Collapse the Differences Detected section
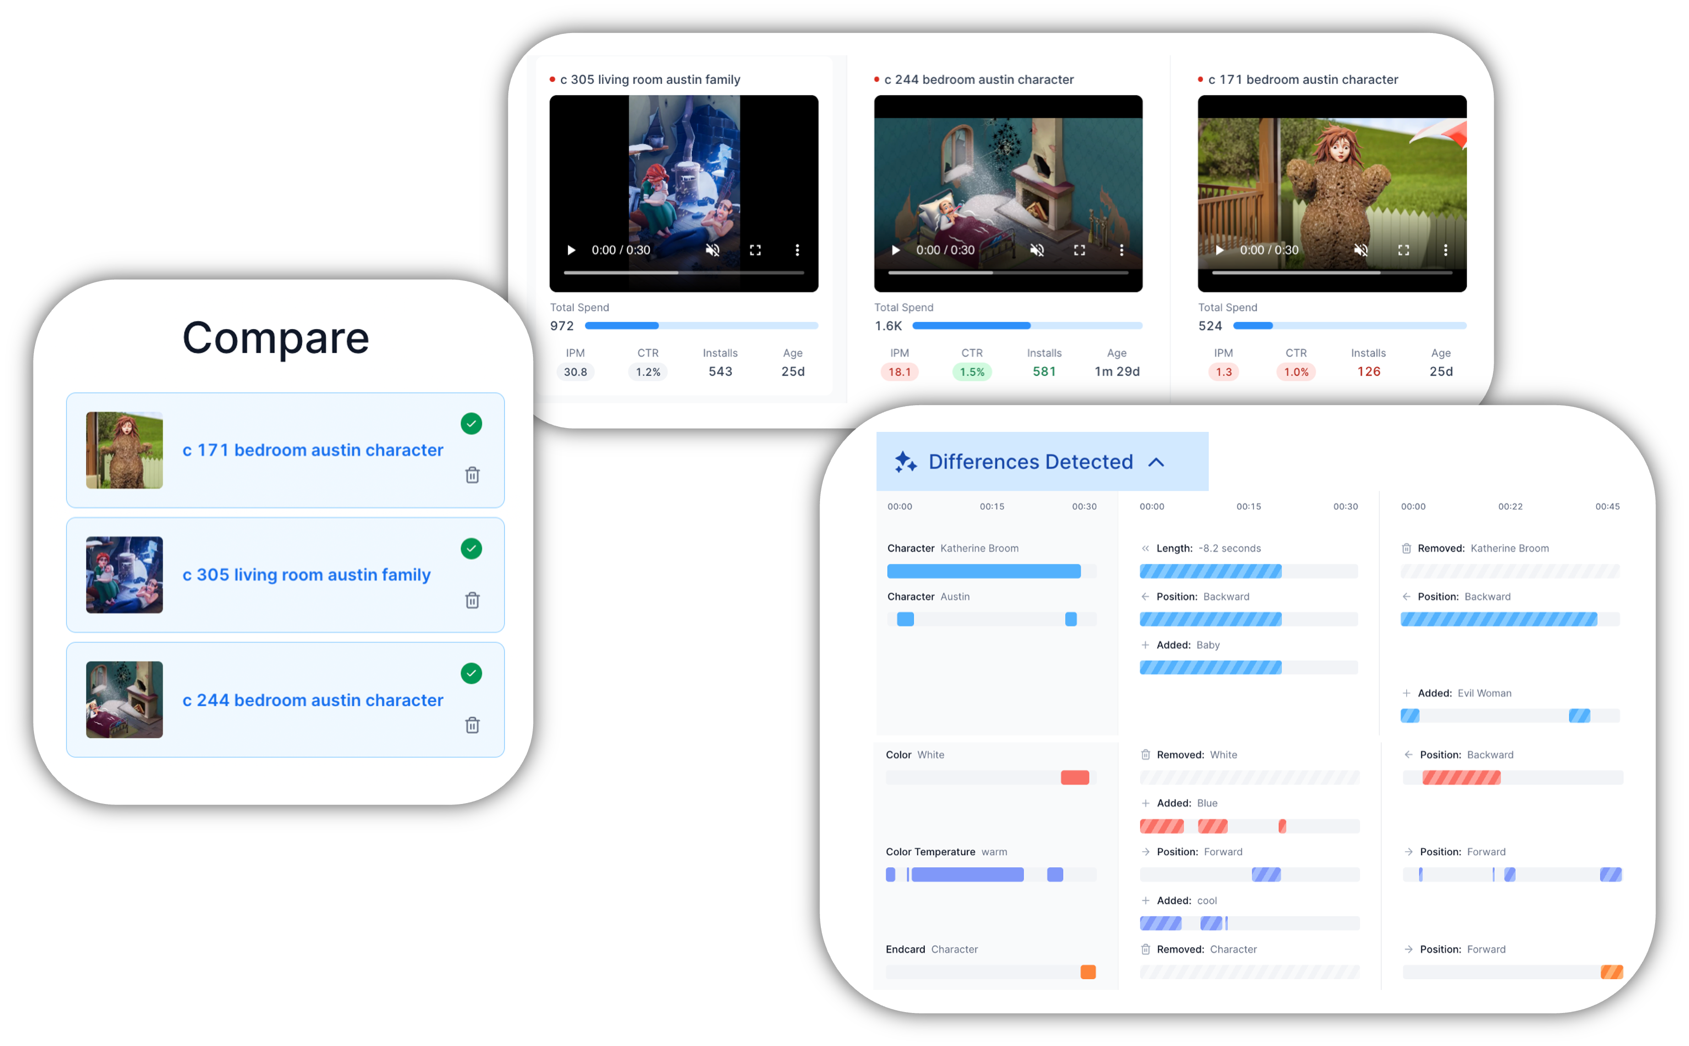Viewport: 1689px width, 1046px height. (1156, 462)
